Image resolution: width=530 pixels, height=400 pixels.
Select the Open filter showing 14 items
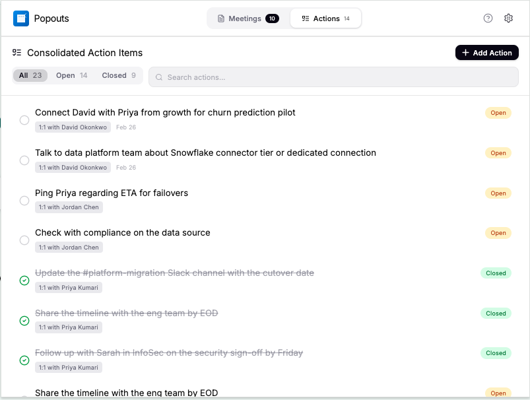[x=71, y=75]
